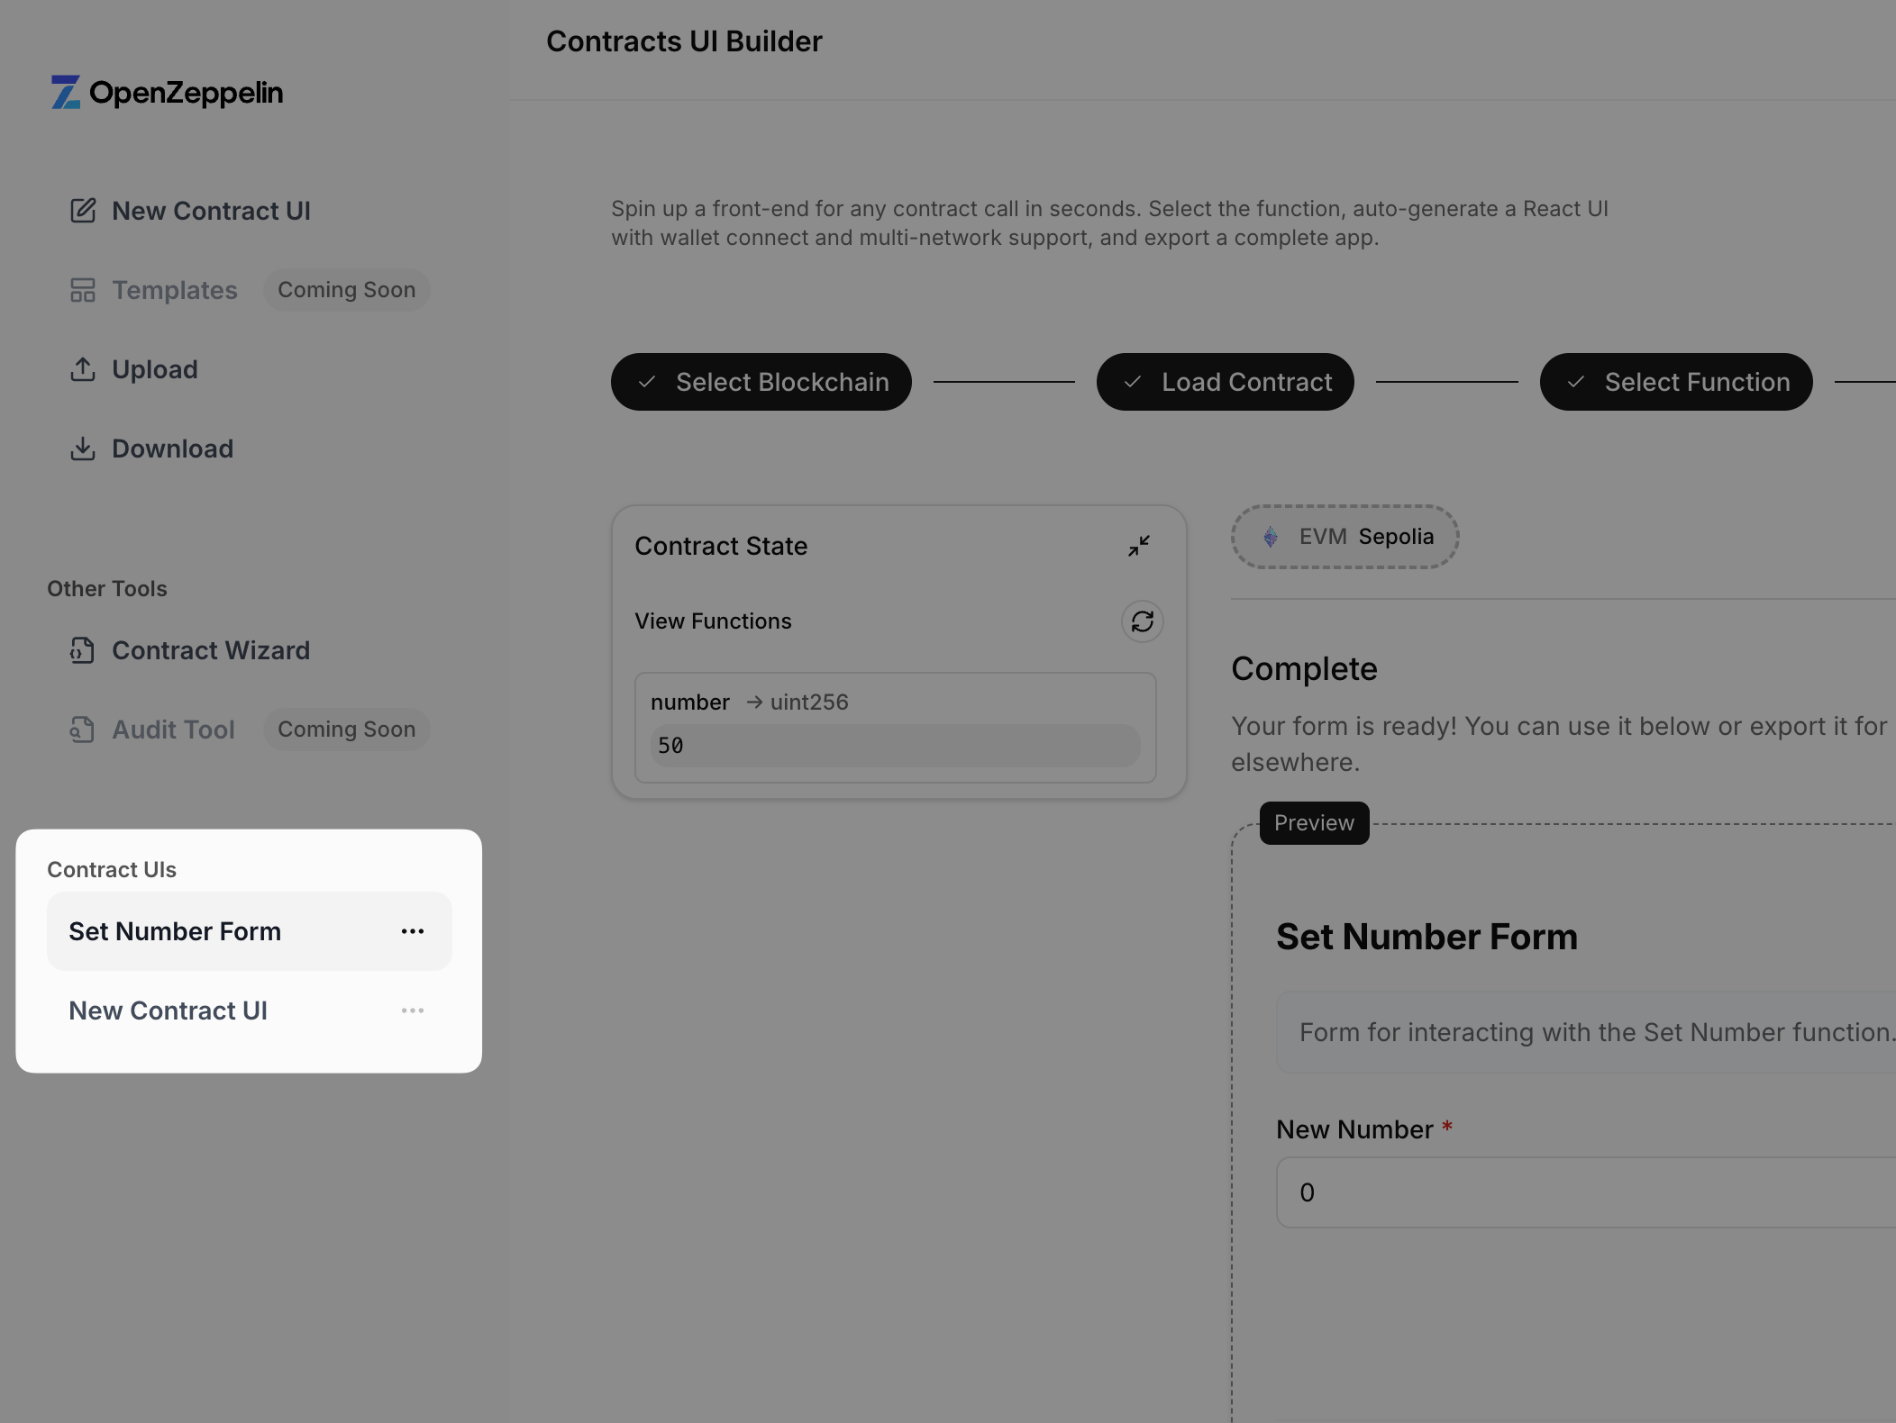Select the Audit Tool icon
Screen dimensions: 1896x1423
83,730
